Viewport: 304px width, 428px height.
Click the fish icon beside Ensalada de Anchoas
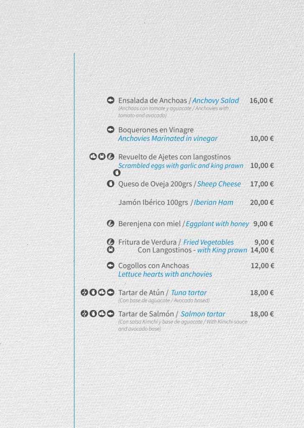pyautogui.click(x=110, y=100)
